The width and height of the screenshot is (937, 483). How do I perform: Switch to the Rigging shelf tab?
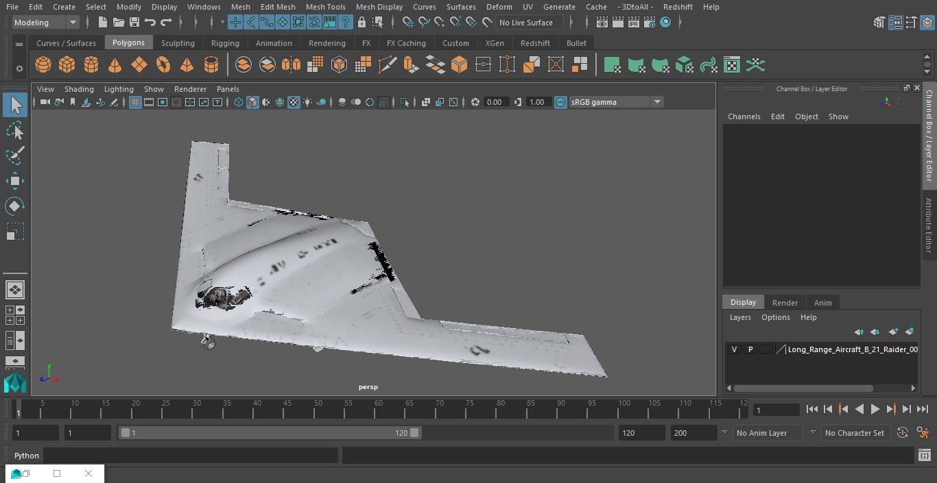coord(225,43)
